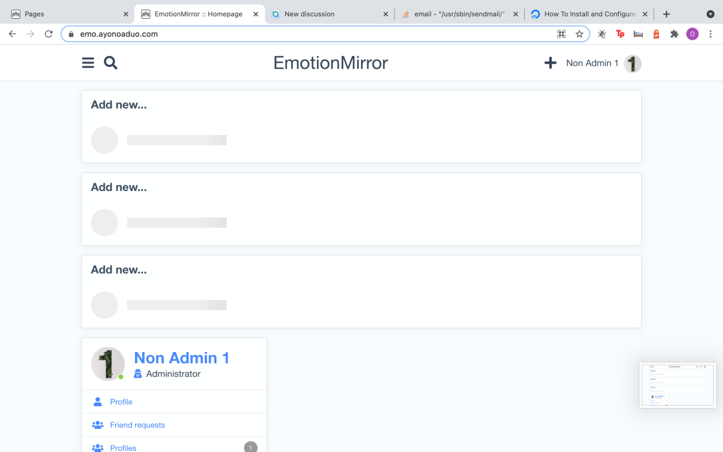Open the Profile link
Screen dimensions: 723x452
[x=121, y=402]
